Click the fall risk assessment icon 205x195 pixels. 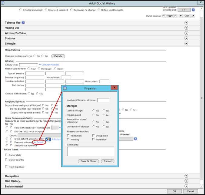click(48, 139)
